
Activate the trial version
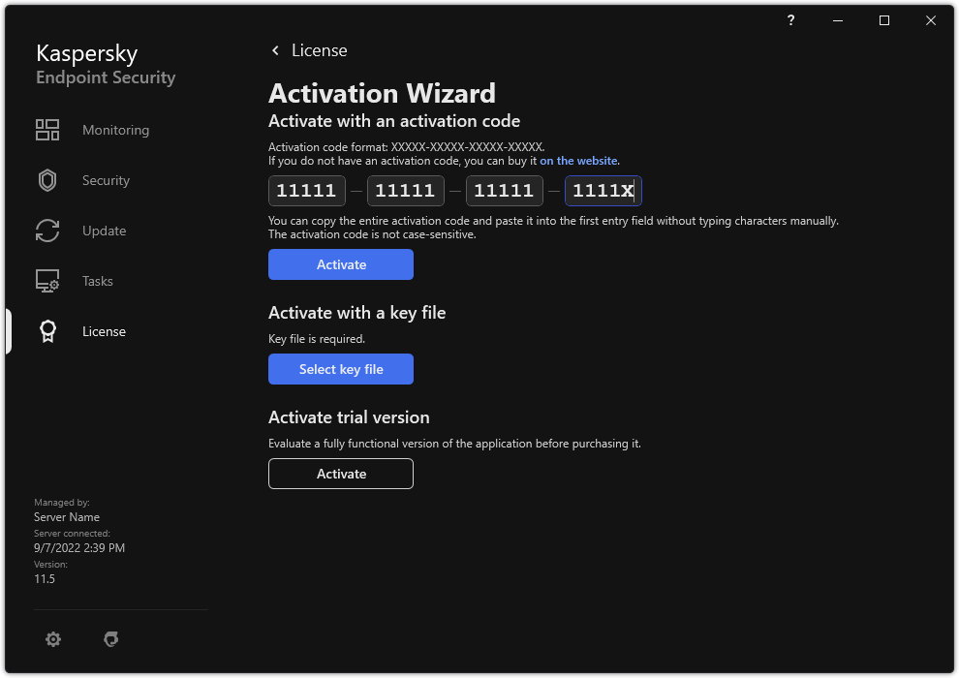[340, 474]
